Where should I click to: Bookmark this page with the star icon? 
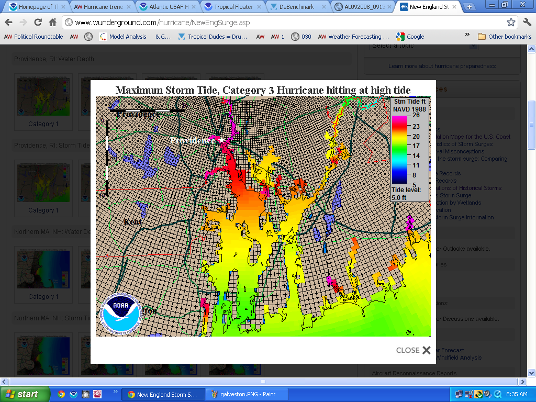point(511,23)
